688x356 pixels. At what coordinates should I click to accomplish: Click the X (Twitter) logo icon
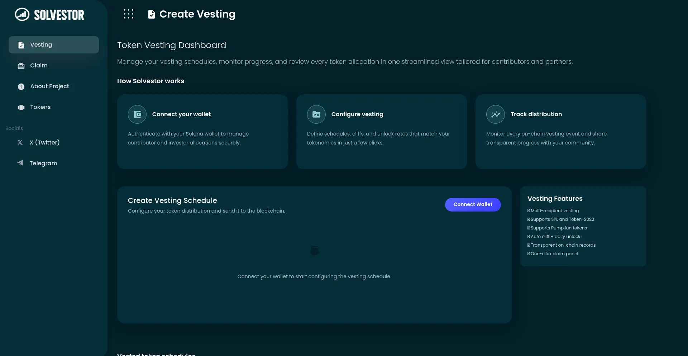[x=20, y=142]
